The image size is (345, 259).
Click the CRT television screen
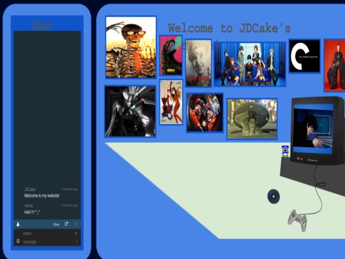click(x=313, y=129)
